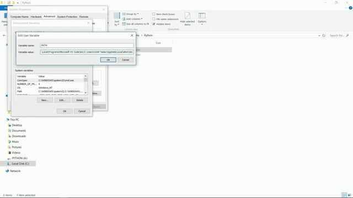Select the Advanced tab
353x198 pixels.
pyautogui.click(x=49, y=16)
